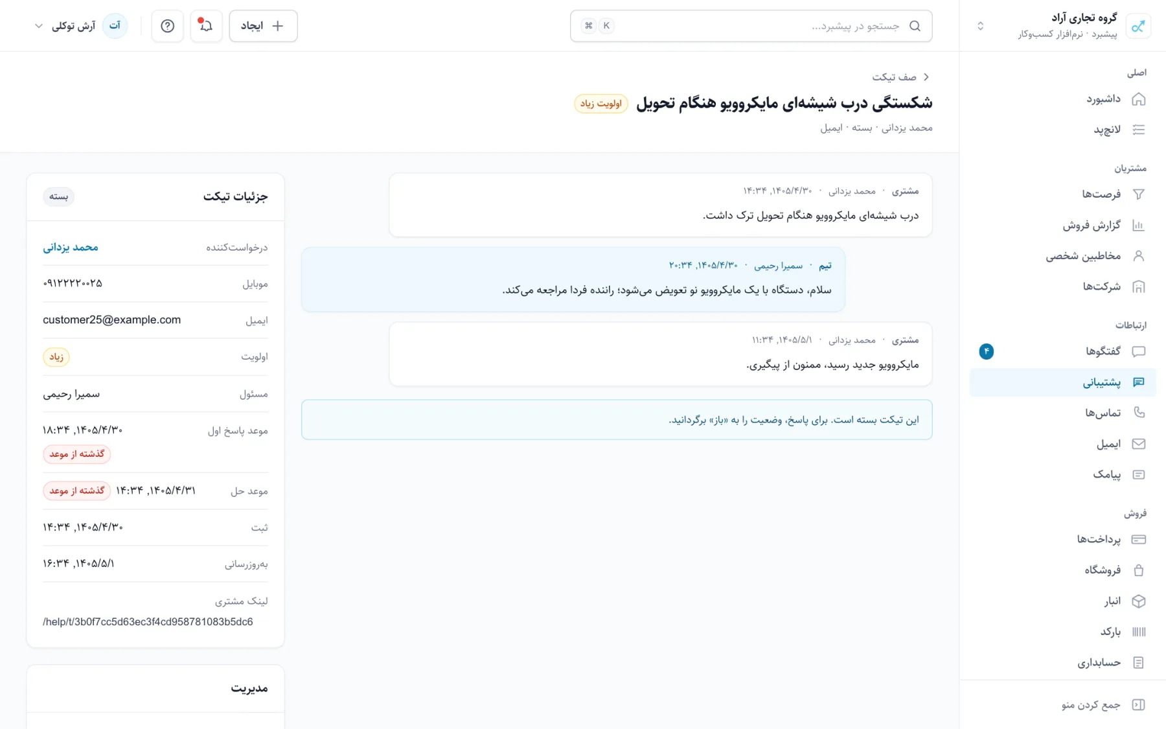Viewport: 1166px width, 729px height.
Task: Select the active پشتیبانی menu item
Action: (x=1062, y=382)
